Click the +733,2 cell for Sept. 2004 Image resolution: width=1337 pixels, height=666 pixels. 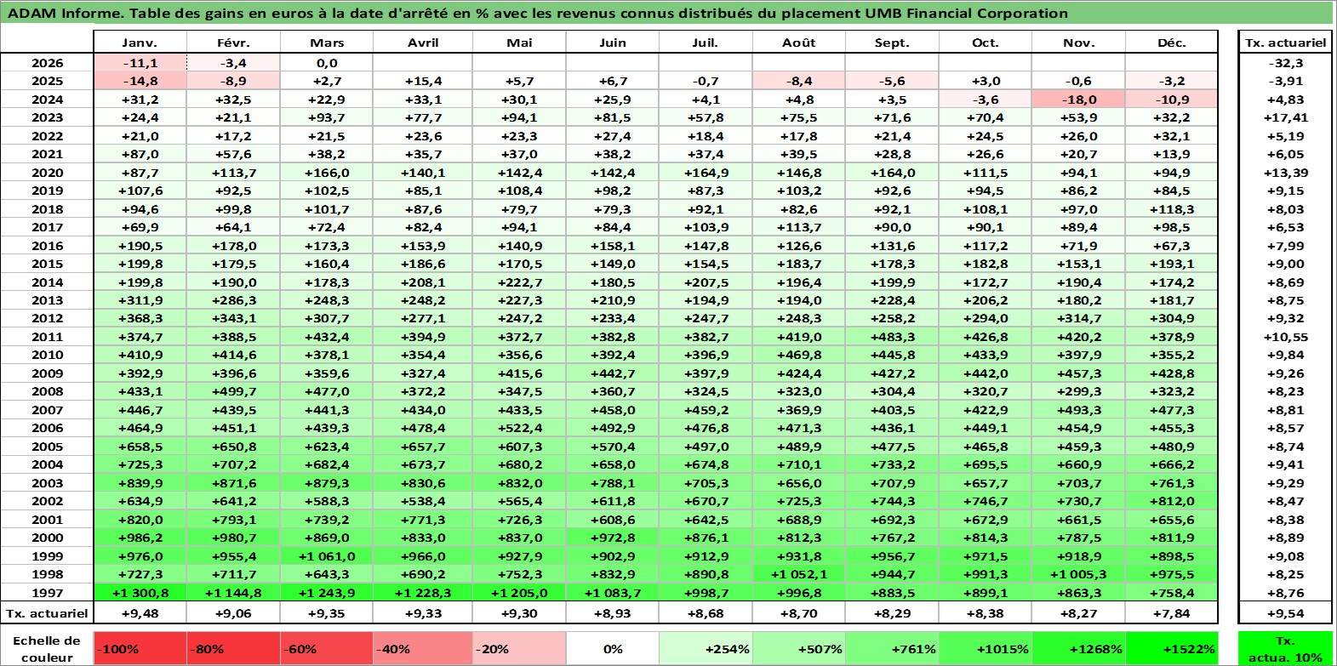coord(892,464)
